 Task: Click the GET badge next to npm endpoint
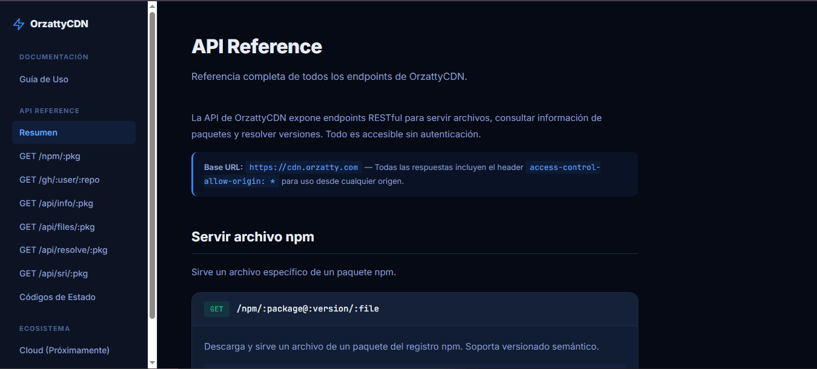(216, 309)
